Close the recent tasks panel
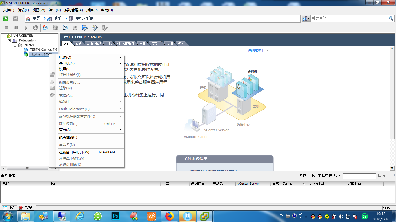Screen dimensions: 396x222 (x=393, y=175)
